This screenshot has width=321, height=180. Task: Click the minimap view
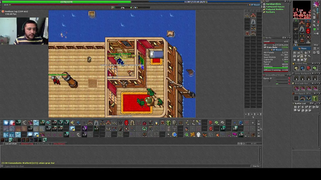[x=302, y=10]
